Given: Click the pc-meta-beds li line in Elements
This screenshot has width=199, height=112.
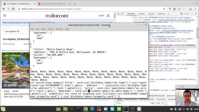Looking at the screenshot, I should pyautogui.click(x=172, y=46).
